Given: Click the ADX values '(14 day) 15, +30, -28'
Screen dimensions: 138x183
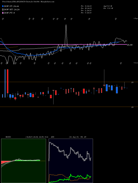Looking at the screenshot, I should pos(78,137).
